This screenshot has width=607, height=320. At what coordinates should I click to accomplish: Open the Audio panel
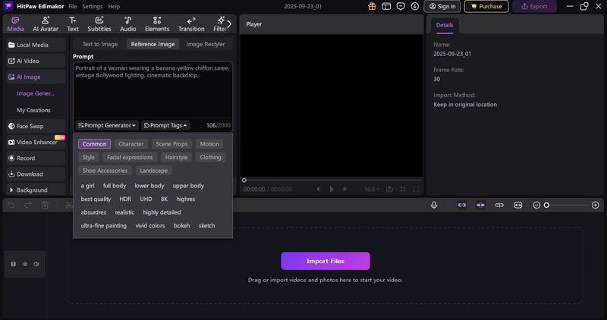pos(127,24)
